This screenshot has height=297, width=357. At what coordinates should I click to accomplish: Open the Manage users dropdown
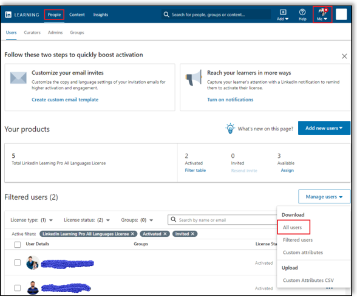click(x=324, y=197)
